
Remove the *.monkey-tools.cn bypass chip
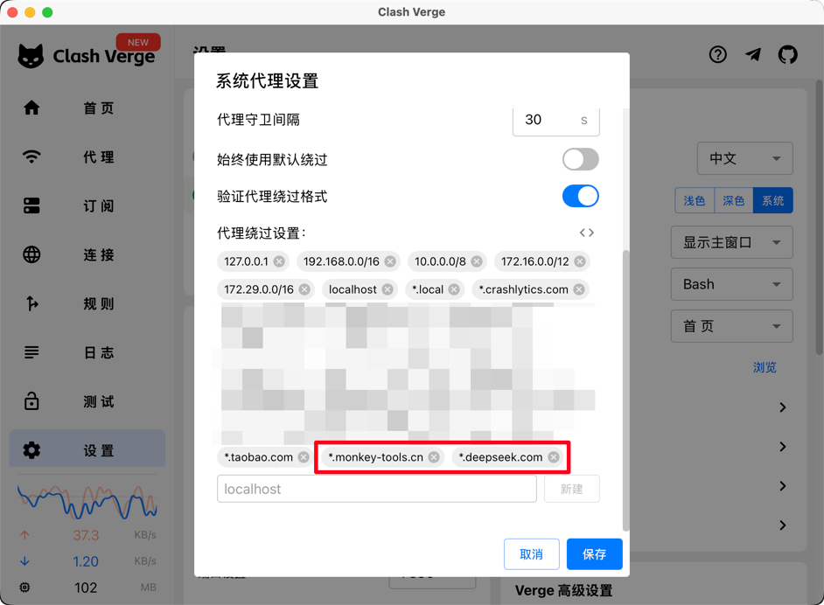point(434,457)
